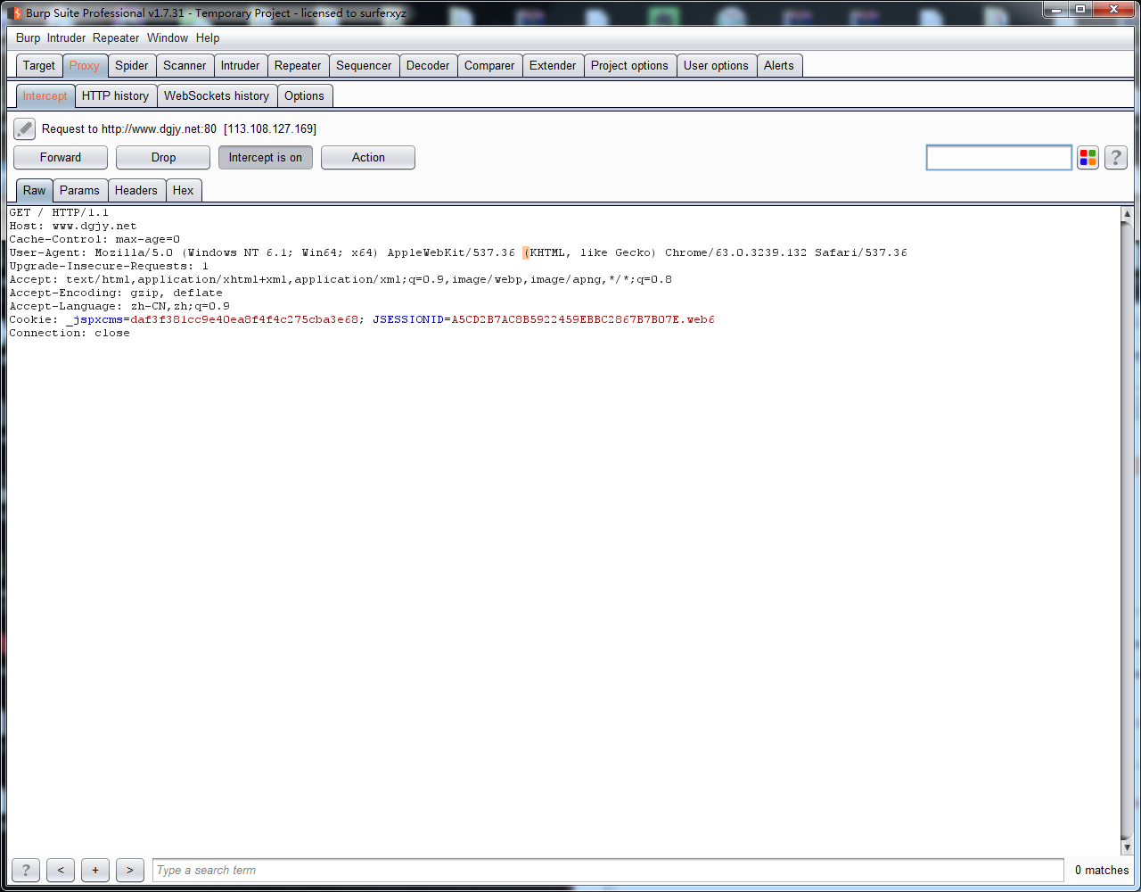Screen dimensions: 1141x892
Task: Open the highlight color picker icon
Action: coord(1088,158)
